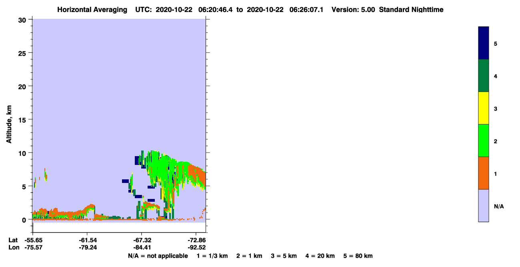Click 'Version: 5.00' in the title
520x267 pixels.
point(353,10)
